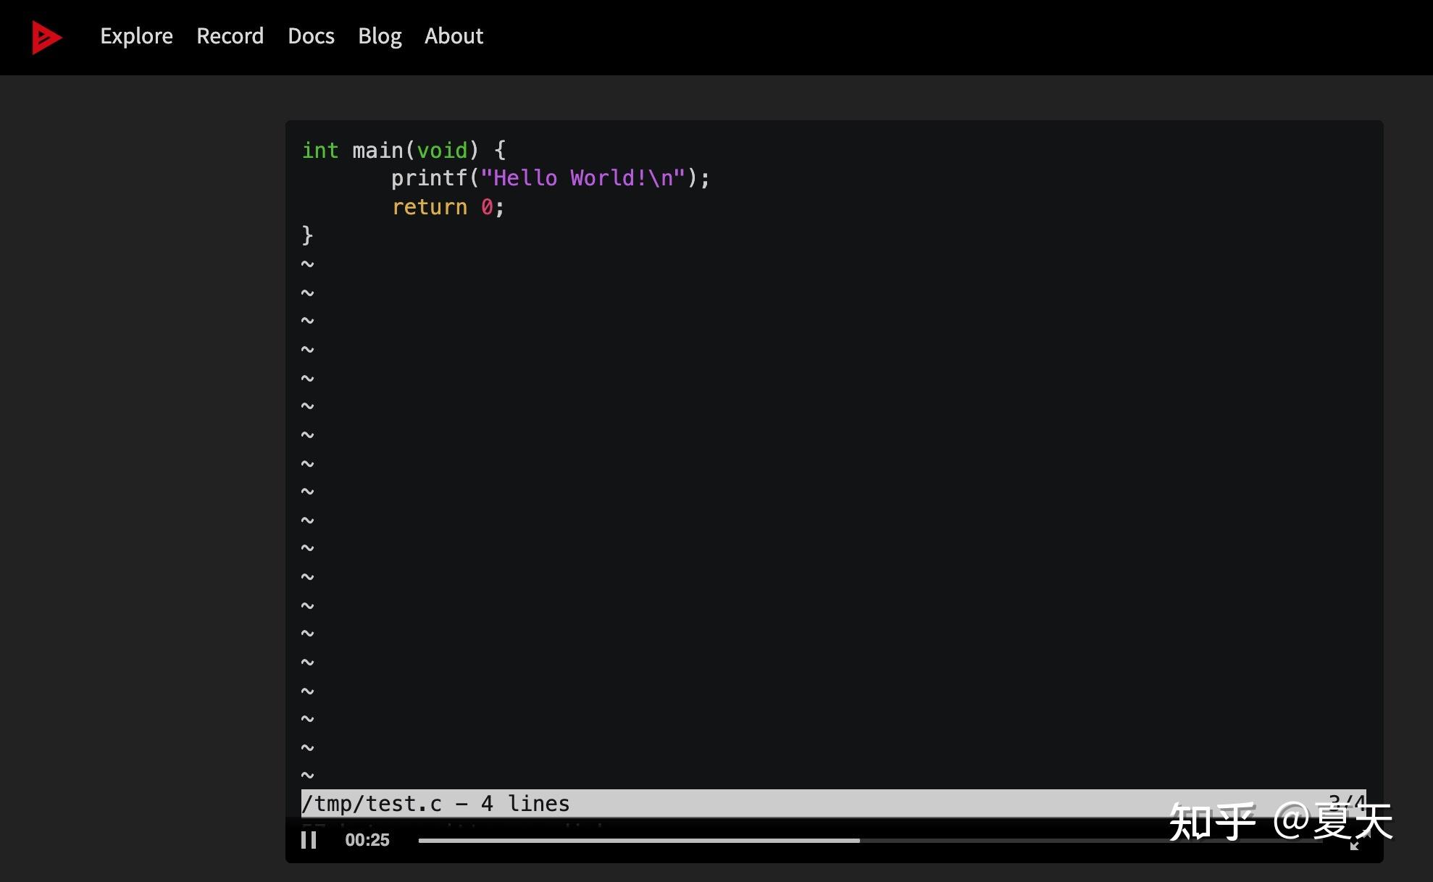
Task: Click the 'int main(void)' line
Action: tap(403, 150)
